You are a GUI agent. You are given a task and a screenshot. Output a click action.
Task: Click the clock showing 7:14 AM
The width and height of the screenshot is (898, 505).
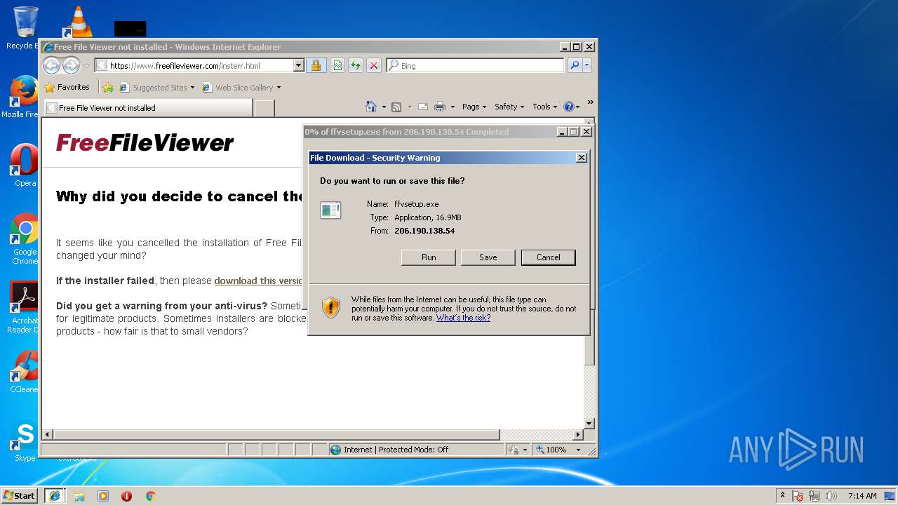(x=862, y=496)
